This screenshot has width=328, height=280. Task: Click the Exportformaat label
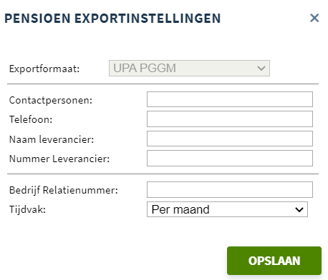[44, 69]
